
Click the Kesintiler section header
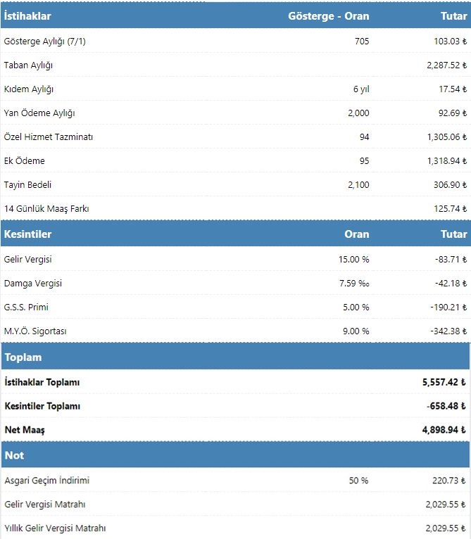(28, 234)
